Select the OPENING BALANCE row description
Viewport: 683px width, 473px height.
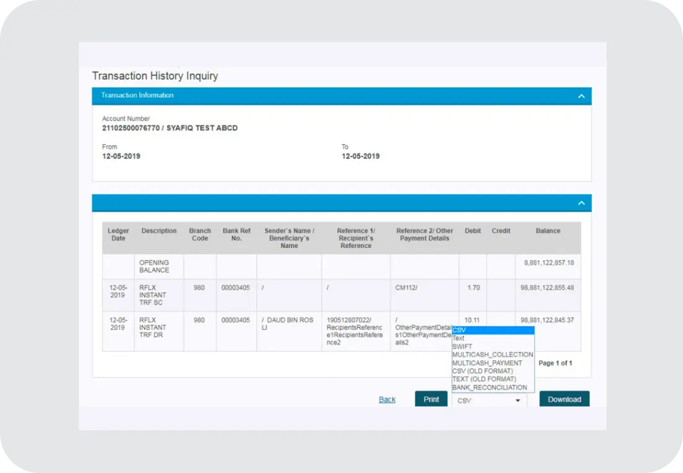click(154, 267)
